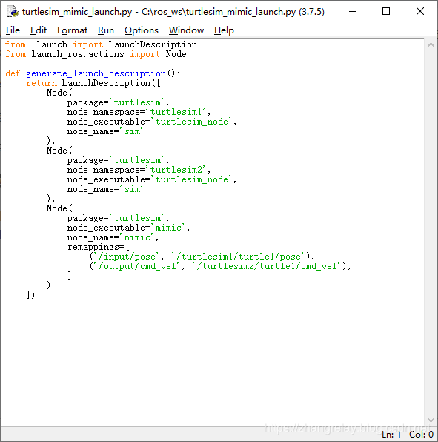This screenshot has height=442, width=438.
Task: Click the '/input/pose' string
Action: (x=127, y=257)
